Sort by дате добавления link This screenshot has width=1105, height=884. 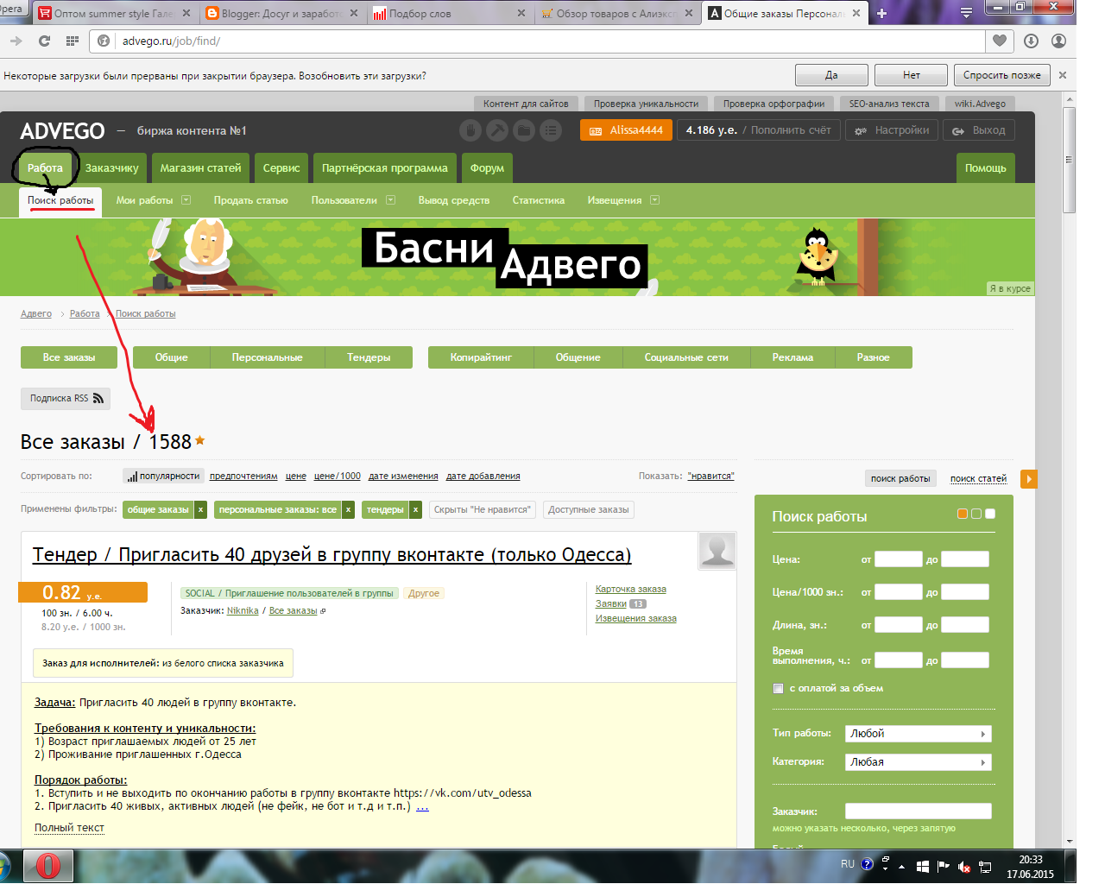click(x=483, y=477)
